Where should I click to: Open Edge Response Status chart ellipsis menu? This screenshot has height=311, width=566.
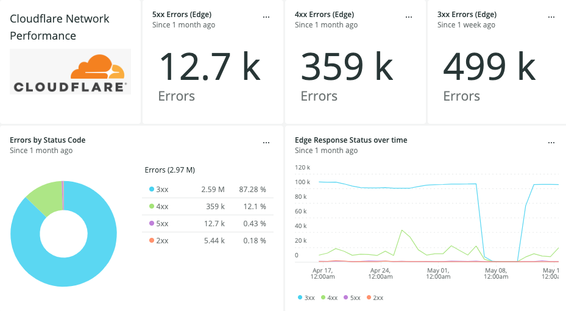point(551,143)
